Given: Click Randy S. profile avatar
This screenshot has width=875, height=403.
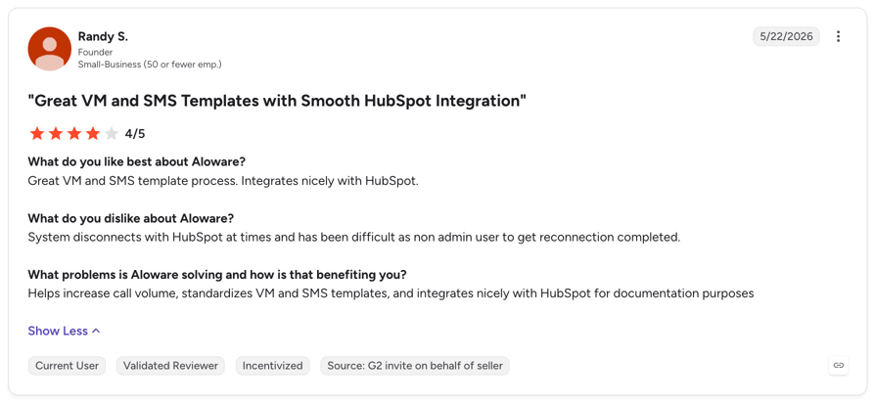Looking at the screenshot, I should (50, 49).
